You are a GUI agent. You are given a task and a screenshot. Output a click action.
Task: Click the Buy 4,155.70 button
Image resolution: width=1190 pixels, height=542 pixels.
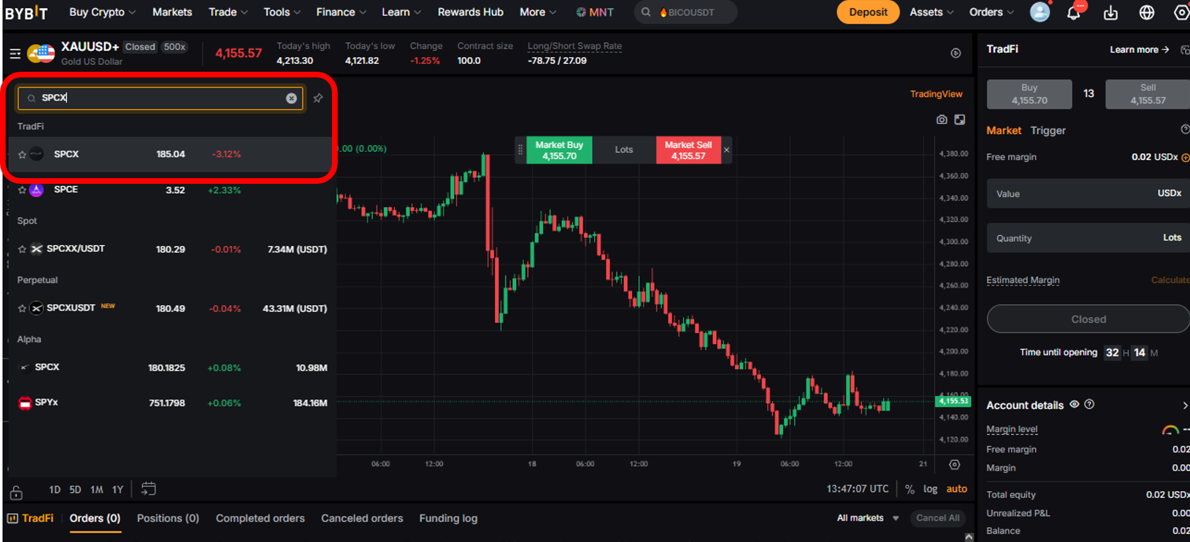tap(1029, 94)
